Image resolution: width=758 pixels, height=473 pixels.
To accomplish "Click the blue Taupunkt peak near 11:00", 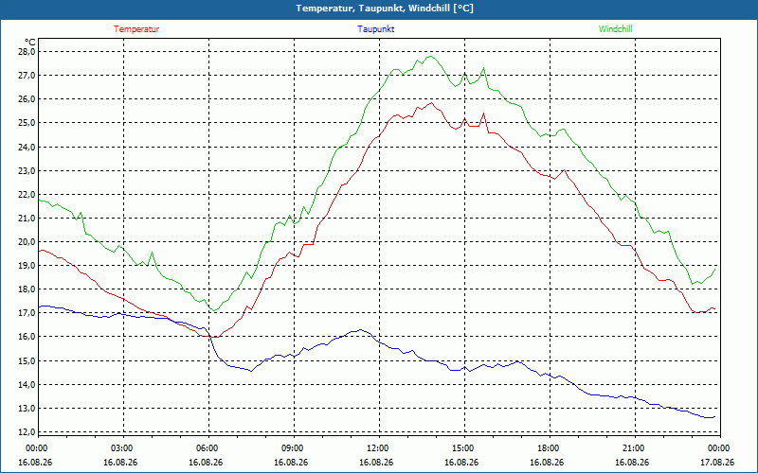I will pyautogui.click(x=360, y=329).
